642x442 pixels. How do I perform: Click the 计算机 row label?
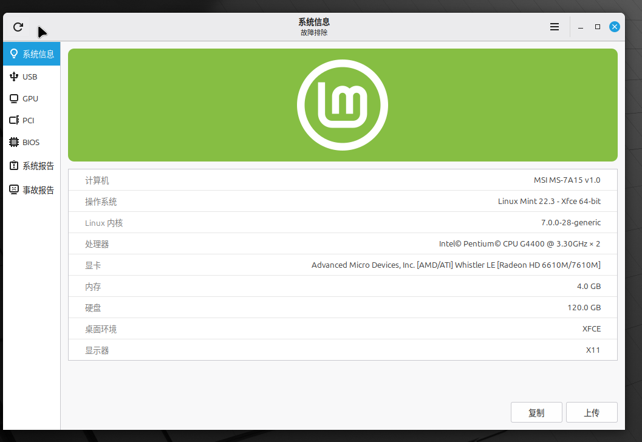pos(97,180)
